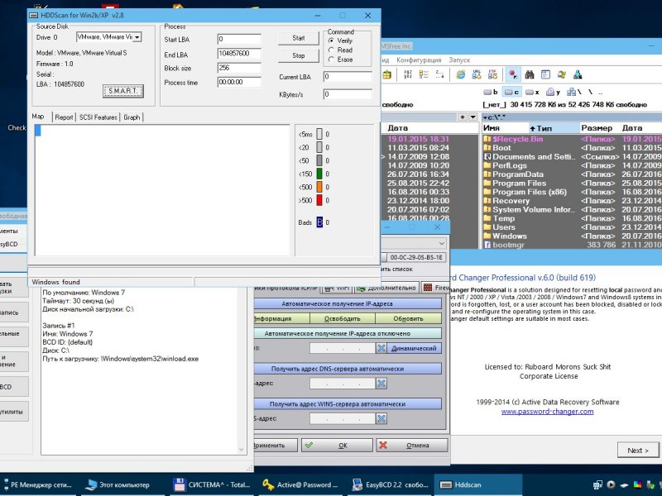Confirm with the OK button in network manager

coord(337,445)
